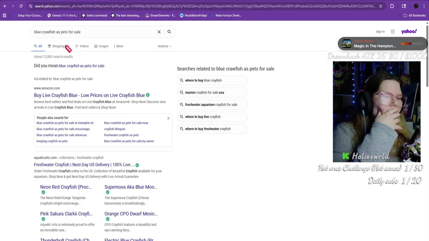Expand the Anytime time filter dropdown
The height and width of the screenshot is (241, 429).
coord(164,46)
